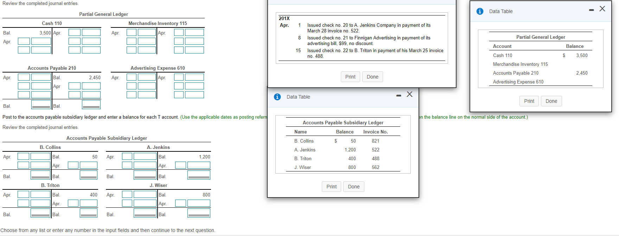The image size is (619, 238).
Task: Select Accounts Payable 210 credit amount field beside Apr
Action: click(x=91, y=86)
